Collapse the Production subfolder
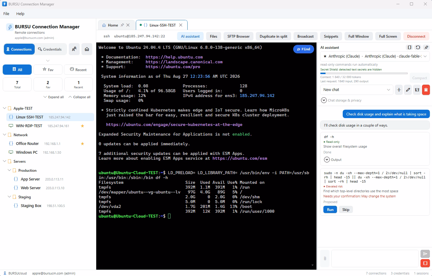This screenshot has width=432, height=276. coord(9,170)
